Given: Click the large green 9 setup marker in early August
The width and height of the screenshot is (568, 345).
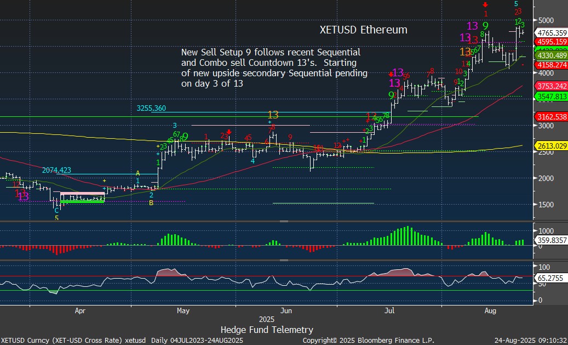Looking at the screenshot, I should click(485, 26).
